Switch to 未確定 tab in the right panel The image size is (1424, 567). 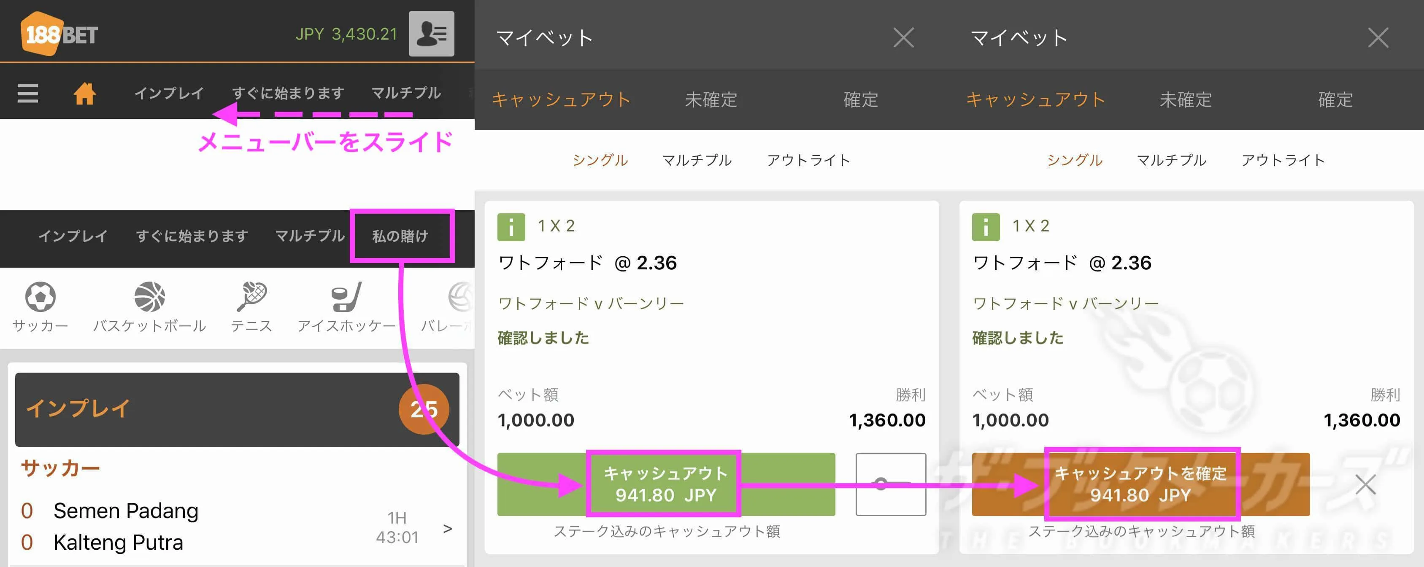(1186, 99)
